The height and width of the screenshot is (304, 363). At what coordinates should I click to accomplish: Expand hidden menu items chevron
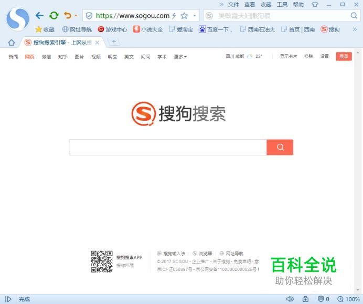click(x=221, y=4)
